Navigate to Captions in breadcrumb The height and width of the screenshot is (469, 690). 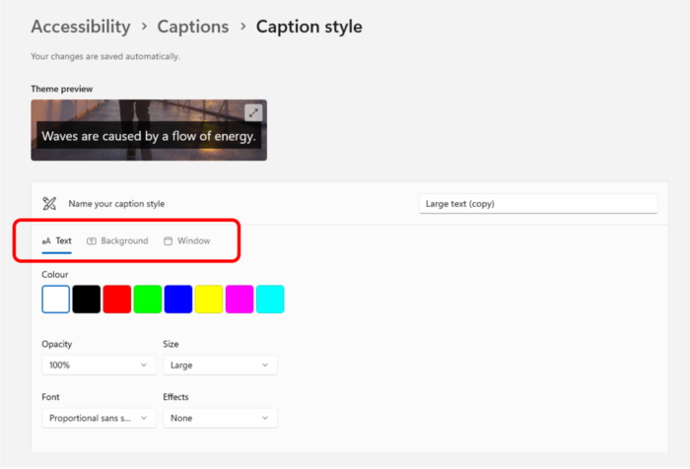click(x=193, y=27)
